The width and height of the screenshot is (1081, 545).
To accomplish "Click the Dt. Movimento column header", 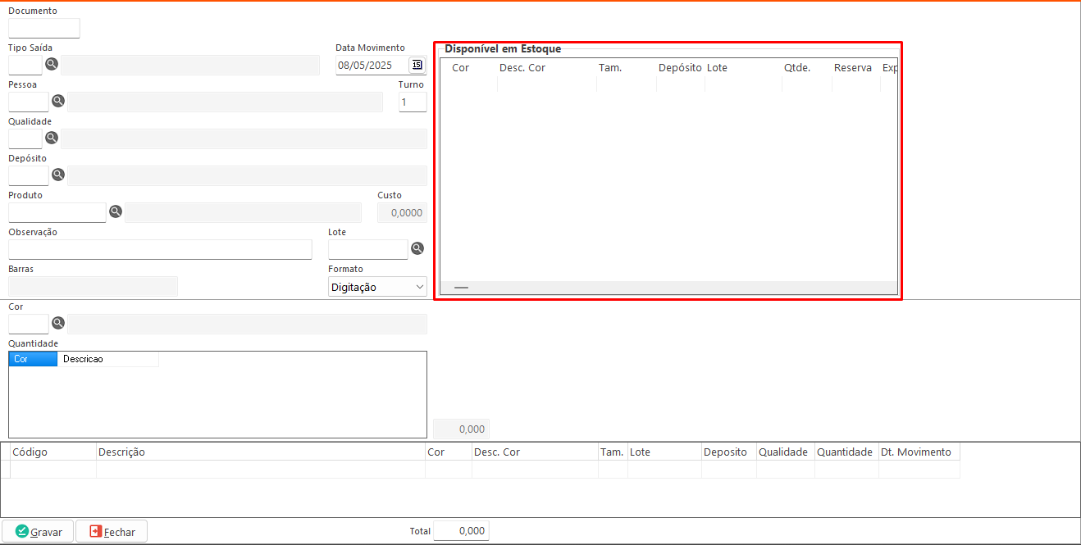I will click(917, 452).
